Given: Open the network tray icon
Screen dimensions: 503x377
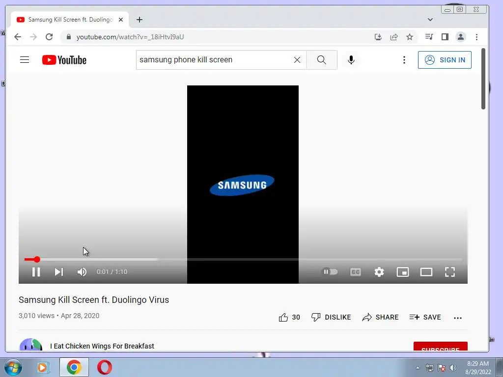Looking at the screenshot, I should (x=429, y=368).
